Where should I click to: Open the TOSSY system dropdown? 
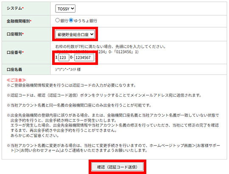point(65,8)
